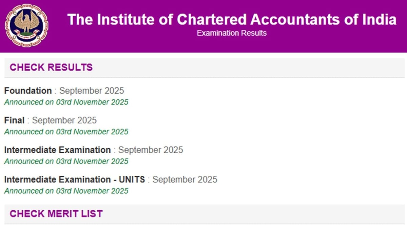Click Intermediate UNITS announcement date text
This screenshot has height=229, width=407.
66,191
